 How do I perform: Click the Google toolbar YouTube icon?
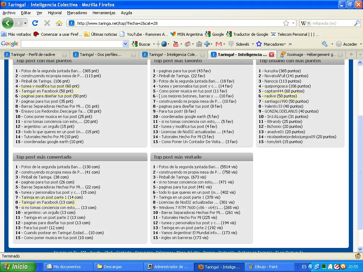(x=176, y=44)
